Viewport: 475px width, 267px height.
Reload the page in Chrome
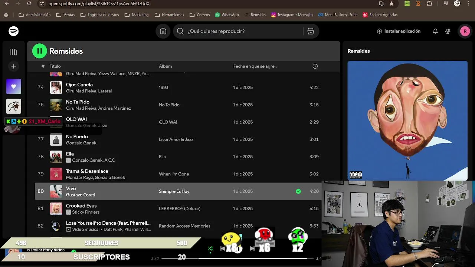pyautogui.click(x=29, y=4)
